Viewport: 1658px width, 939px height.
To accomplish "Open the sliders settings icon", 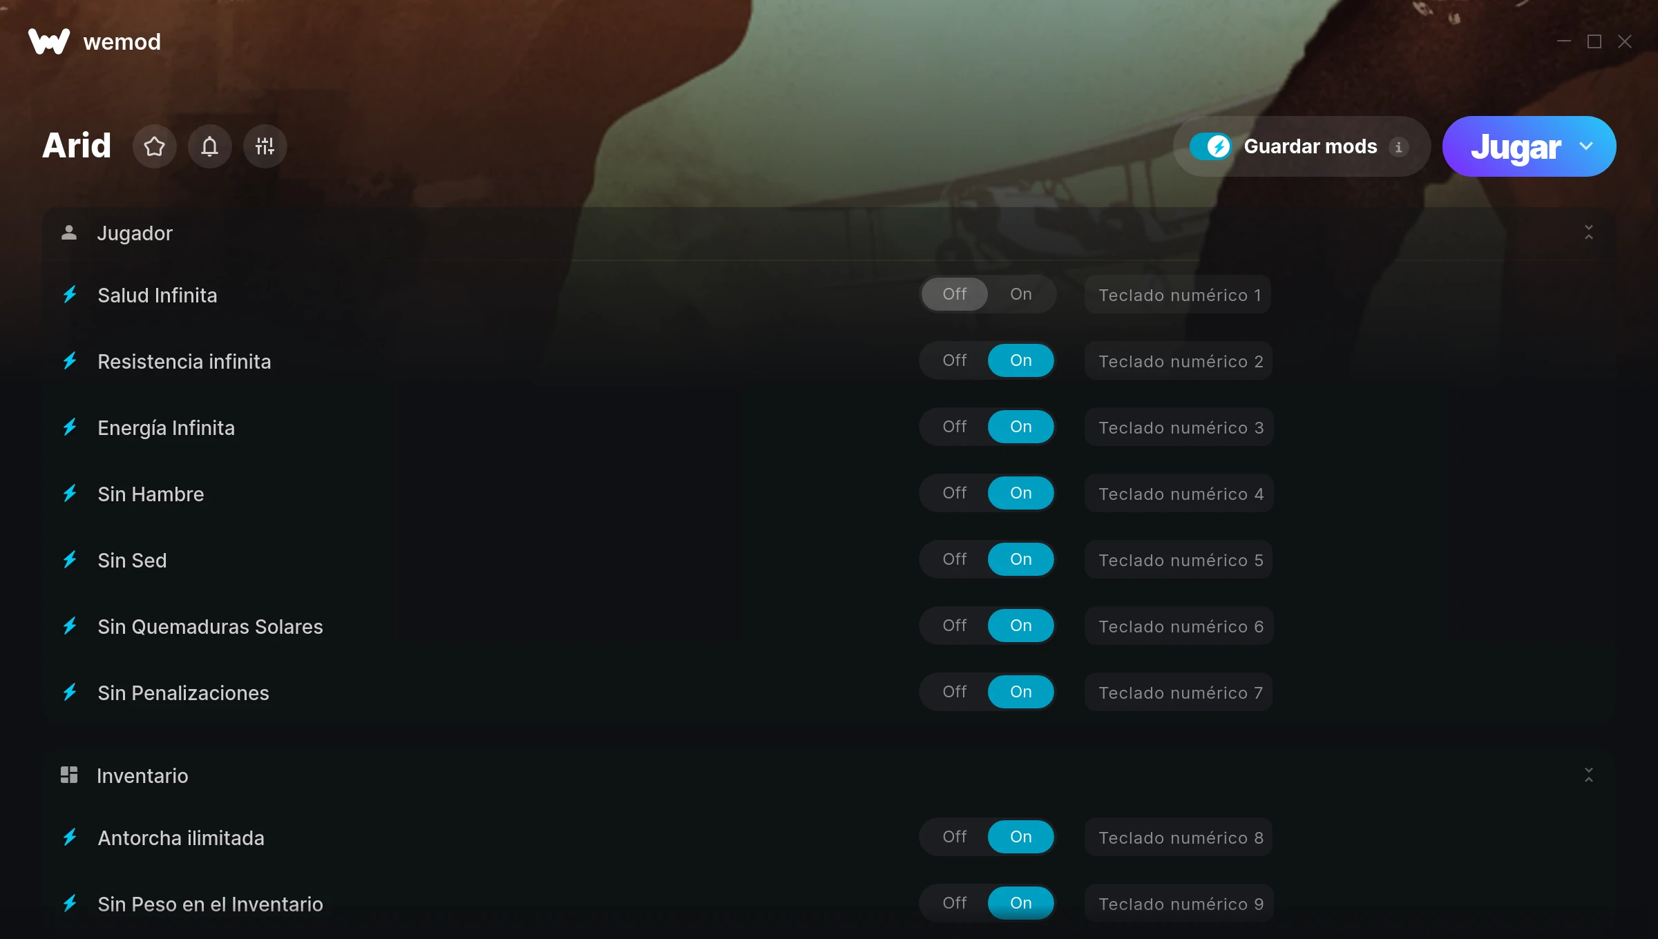I will (x=265, y=146).
